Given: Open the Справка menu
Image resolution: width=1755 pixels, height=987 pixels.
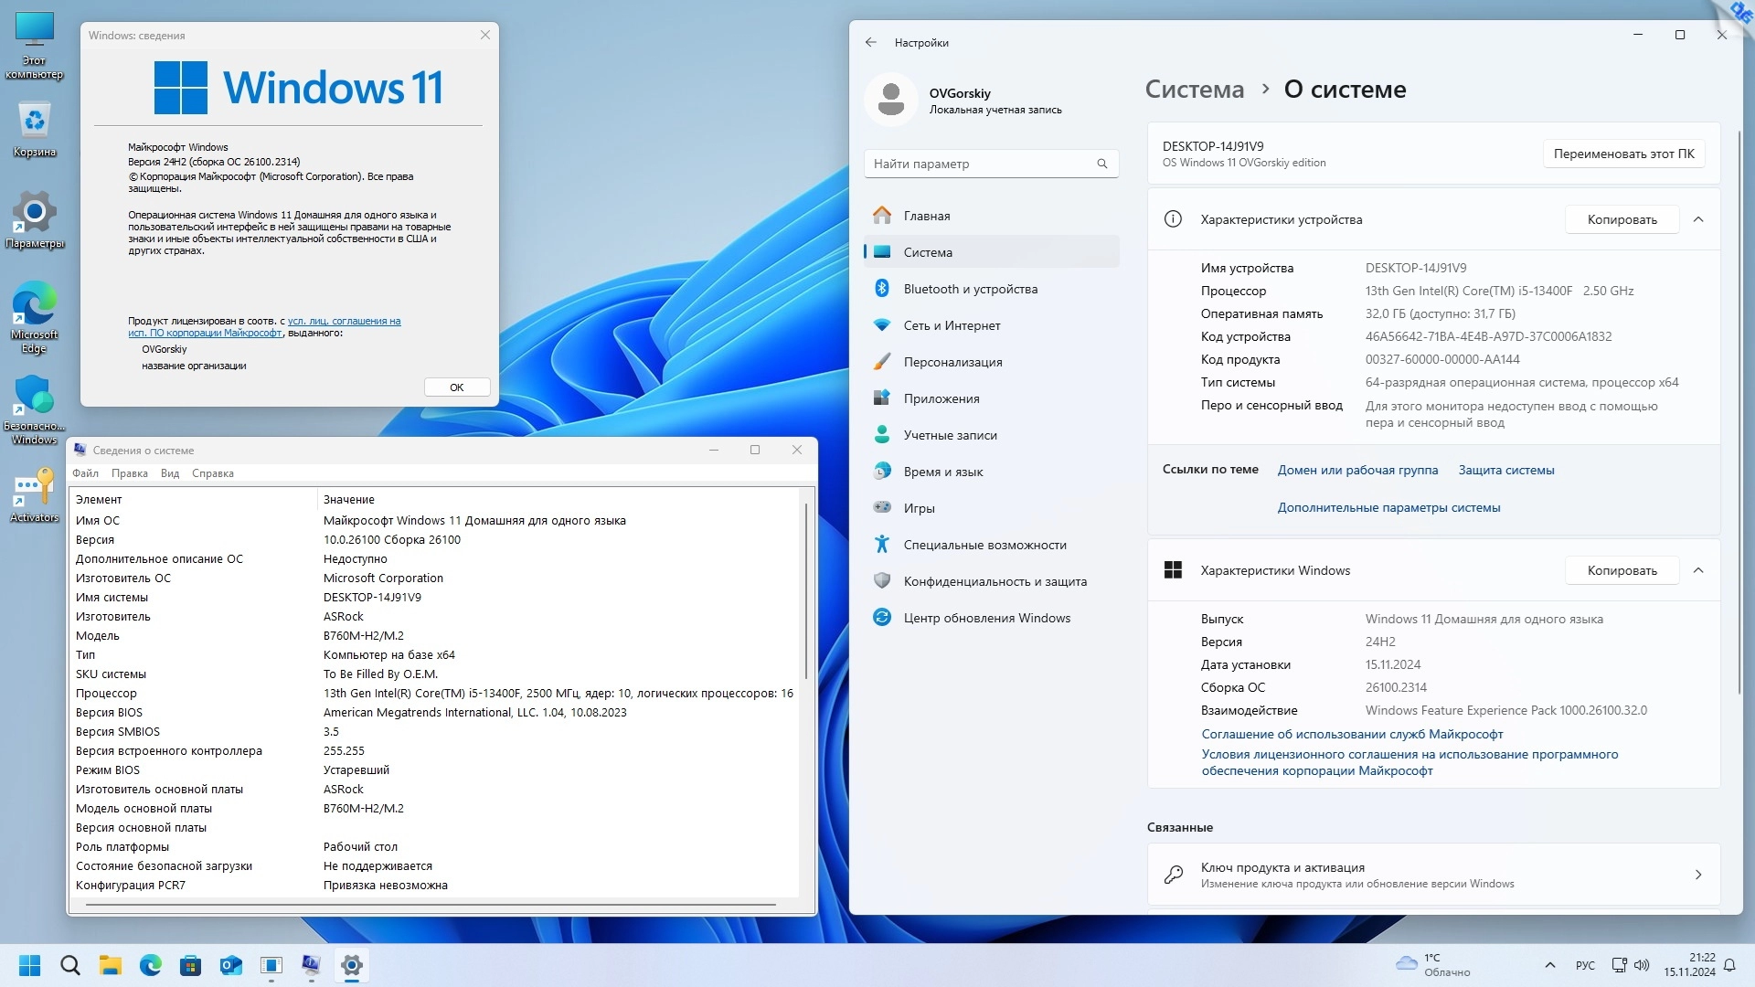Looking at the screenshot, I should click(212, 473).
